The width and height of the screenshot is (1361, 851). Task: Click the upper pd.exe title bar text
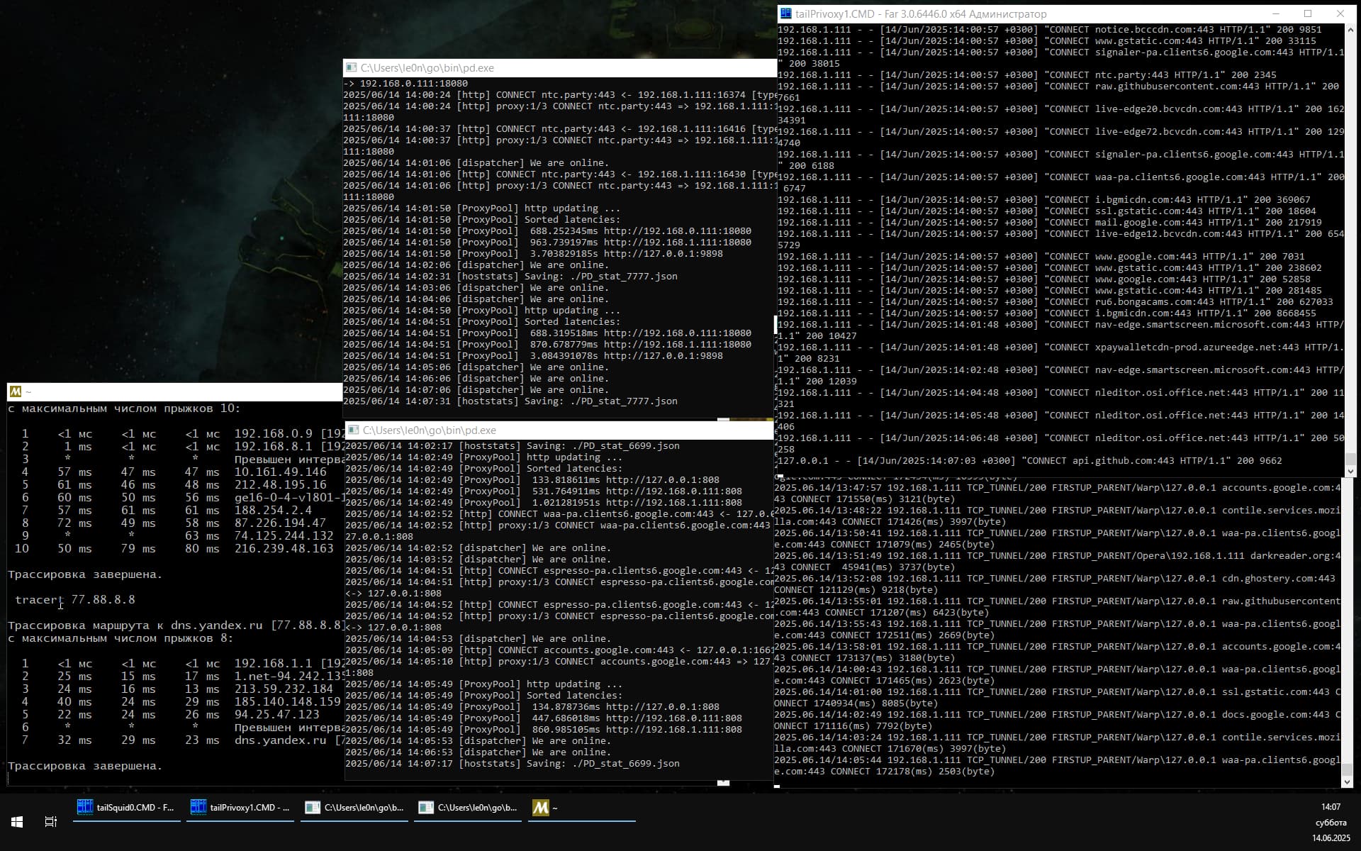(x=427, y=68)
